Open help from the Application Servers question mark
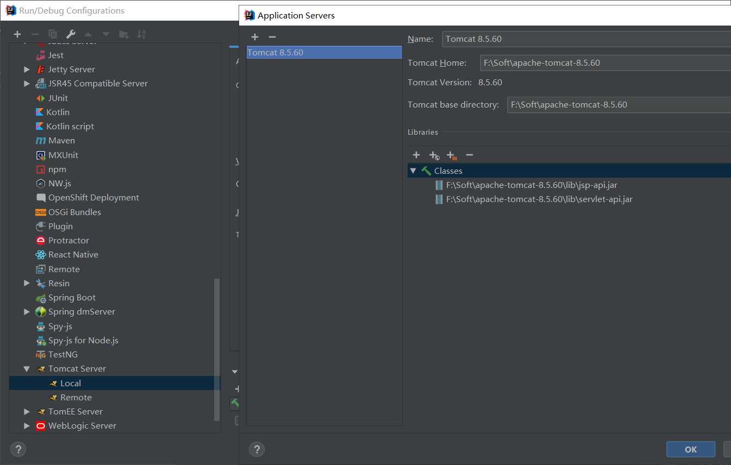The width and height of the screenshot is (731, 465). pyautogui.click(x=257, y=449)
